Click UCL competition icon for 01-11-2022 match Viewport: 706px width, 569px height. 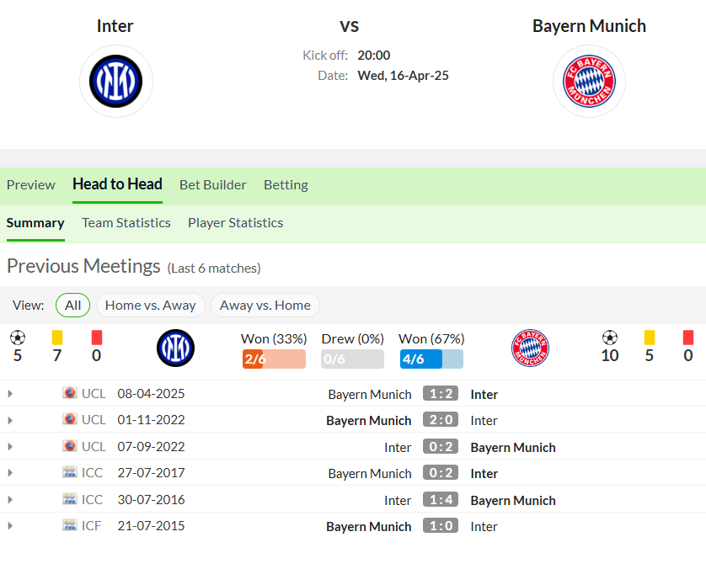pos(70,419)
